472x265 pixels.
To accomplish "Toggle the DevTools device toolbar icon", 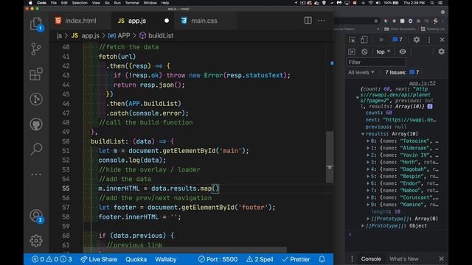I will 364,40.
